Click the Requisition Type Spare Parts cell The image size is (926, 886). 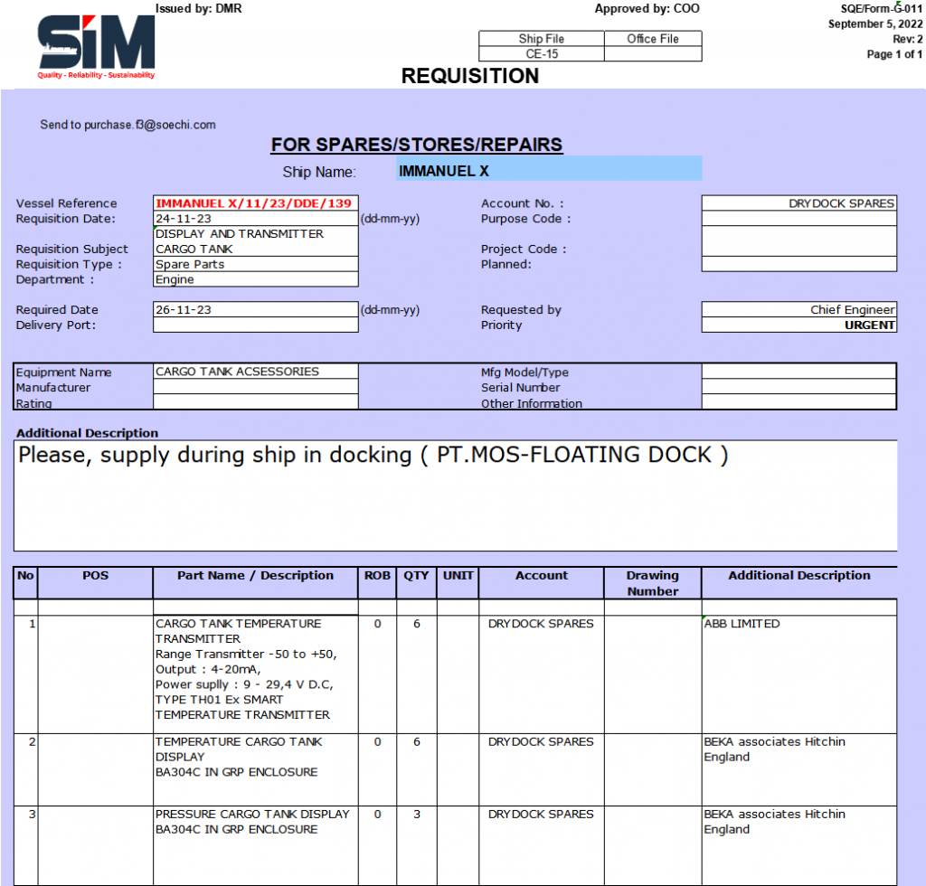click(256, 265)
